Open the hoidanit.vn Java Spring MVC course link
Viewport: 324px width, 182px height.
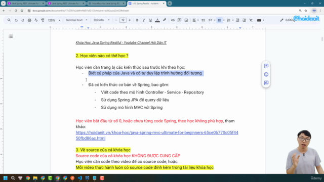pos(157,135)
